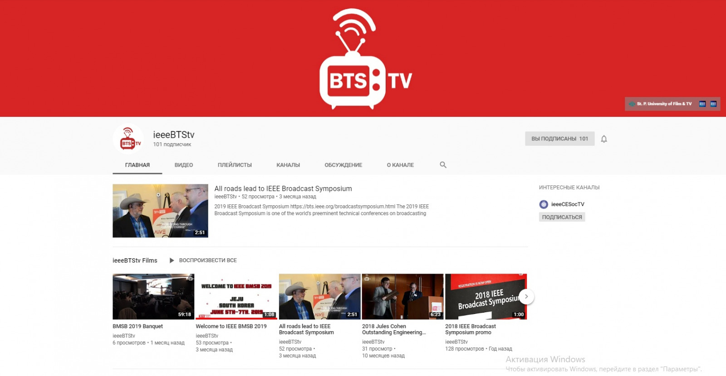Click the featured video title All roads lead
The image size is (726, 376).
283,188
